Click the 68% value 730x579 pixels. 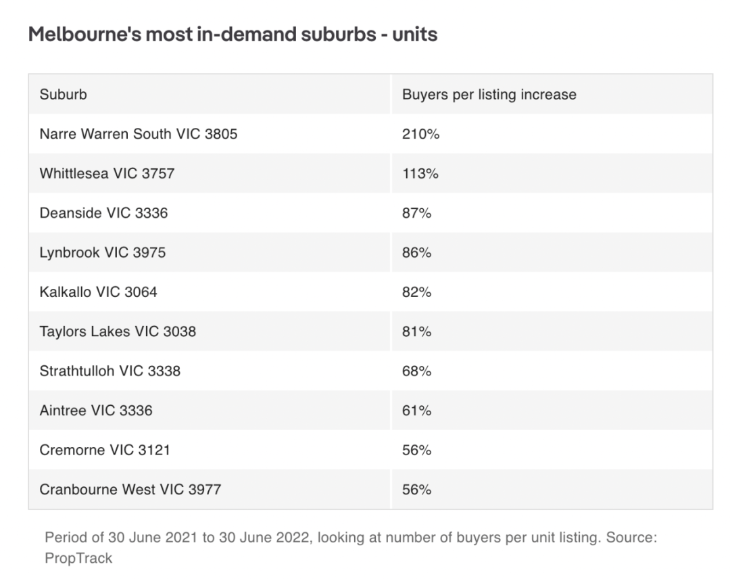click(x=416, y=371)
